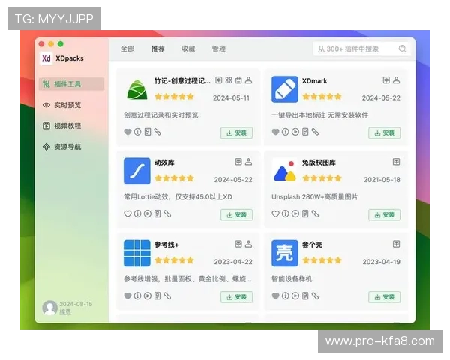The image size is (450, 360).
Task: Click the link icon on 动效库 card
Action: (x=167, y=214)
